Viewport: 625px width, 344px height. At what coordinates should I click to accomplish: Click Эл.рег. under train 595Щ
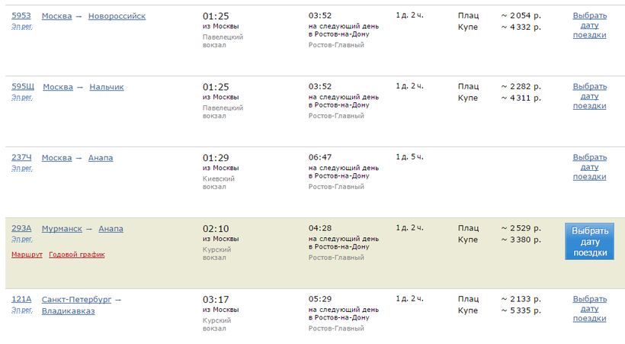point(22,97)
